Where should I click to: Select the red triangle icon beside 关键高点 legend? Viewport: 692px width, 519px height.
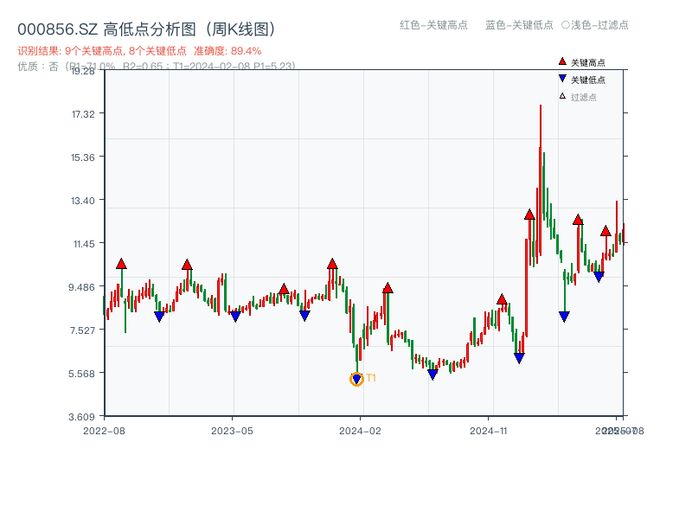[562, 61]
